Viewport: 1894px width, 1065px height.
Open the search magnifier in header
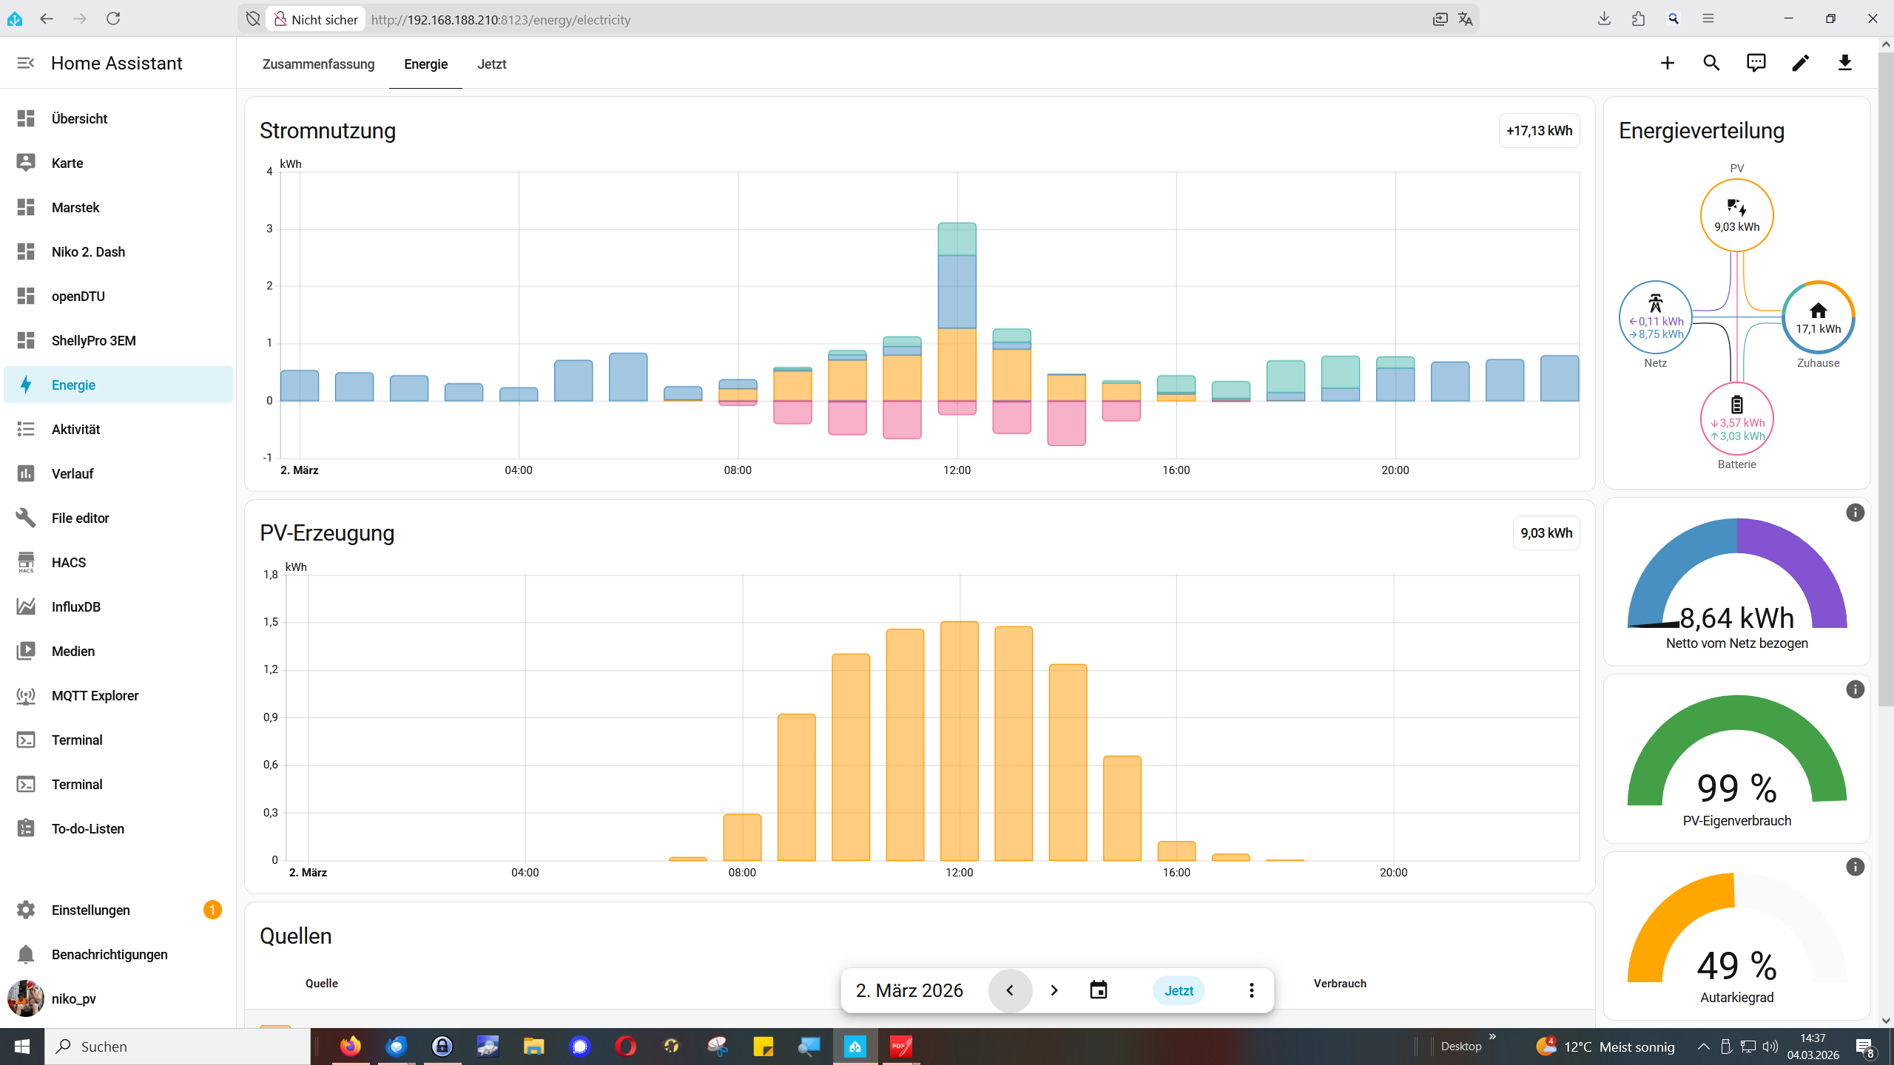(x=1711, y=63)
